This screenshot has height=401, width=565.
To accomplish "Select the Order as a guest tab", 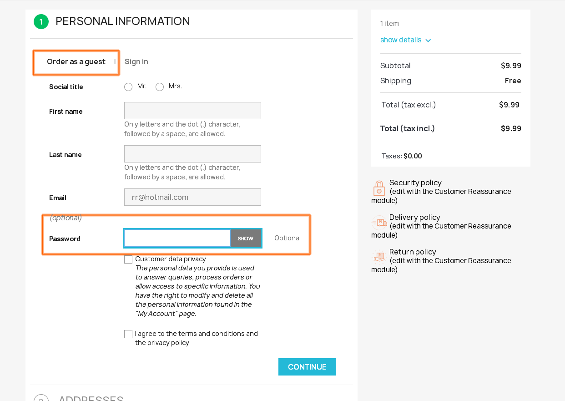I will (76, 62).
